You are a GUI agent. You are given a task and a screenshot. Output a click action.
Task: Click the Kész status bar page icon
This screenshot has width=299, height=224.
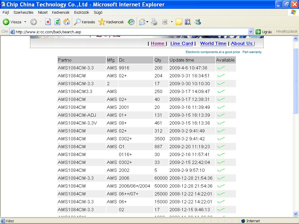[3, 221]
